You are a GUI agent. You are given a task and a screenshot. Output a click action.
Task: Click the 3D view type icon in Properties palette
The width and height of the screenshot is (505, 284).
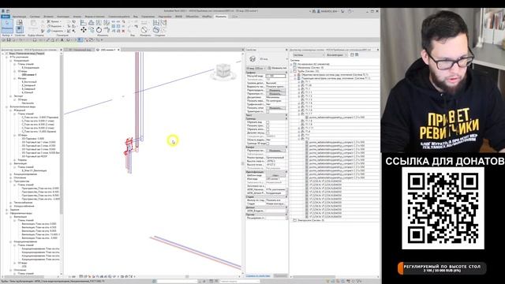coord(252,59)
